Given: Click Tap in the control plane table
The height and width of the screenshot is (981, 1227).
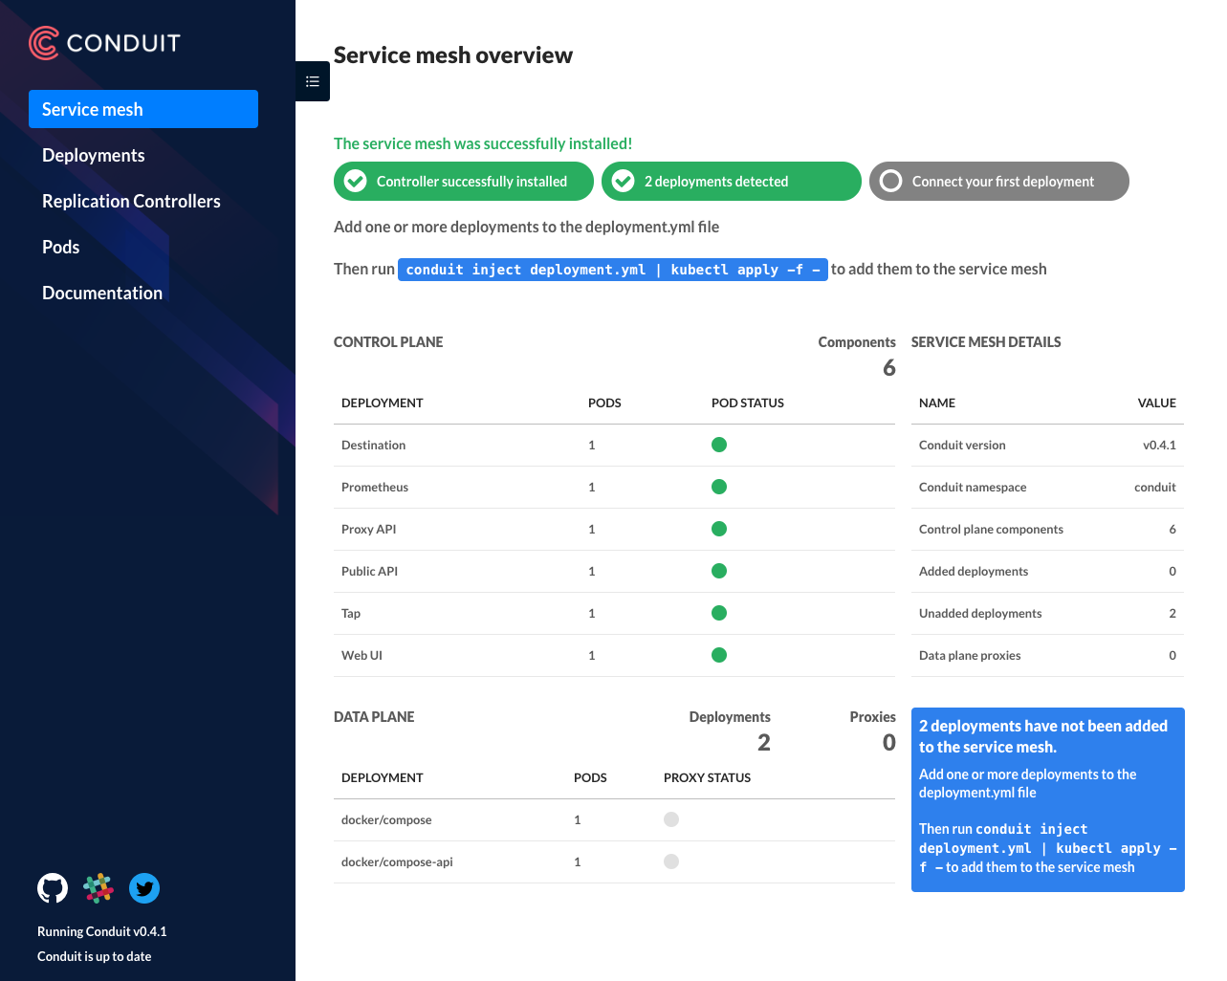Looking at the screenshot, I should (351, 613).
